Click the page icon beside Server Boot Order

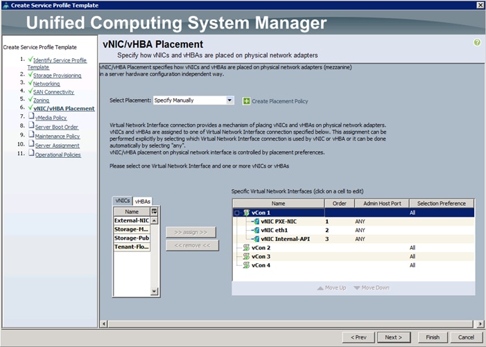pos(31,125)
